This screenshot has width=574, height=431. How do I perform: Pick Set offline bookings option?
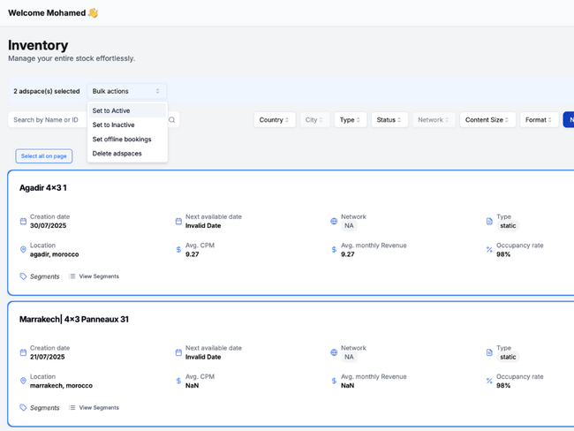click(122, 140)
